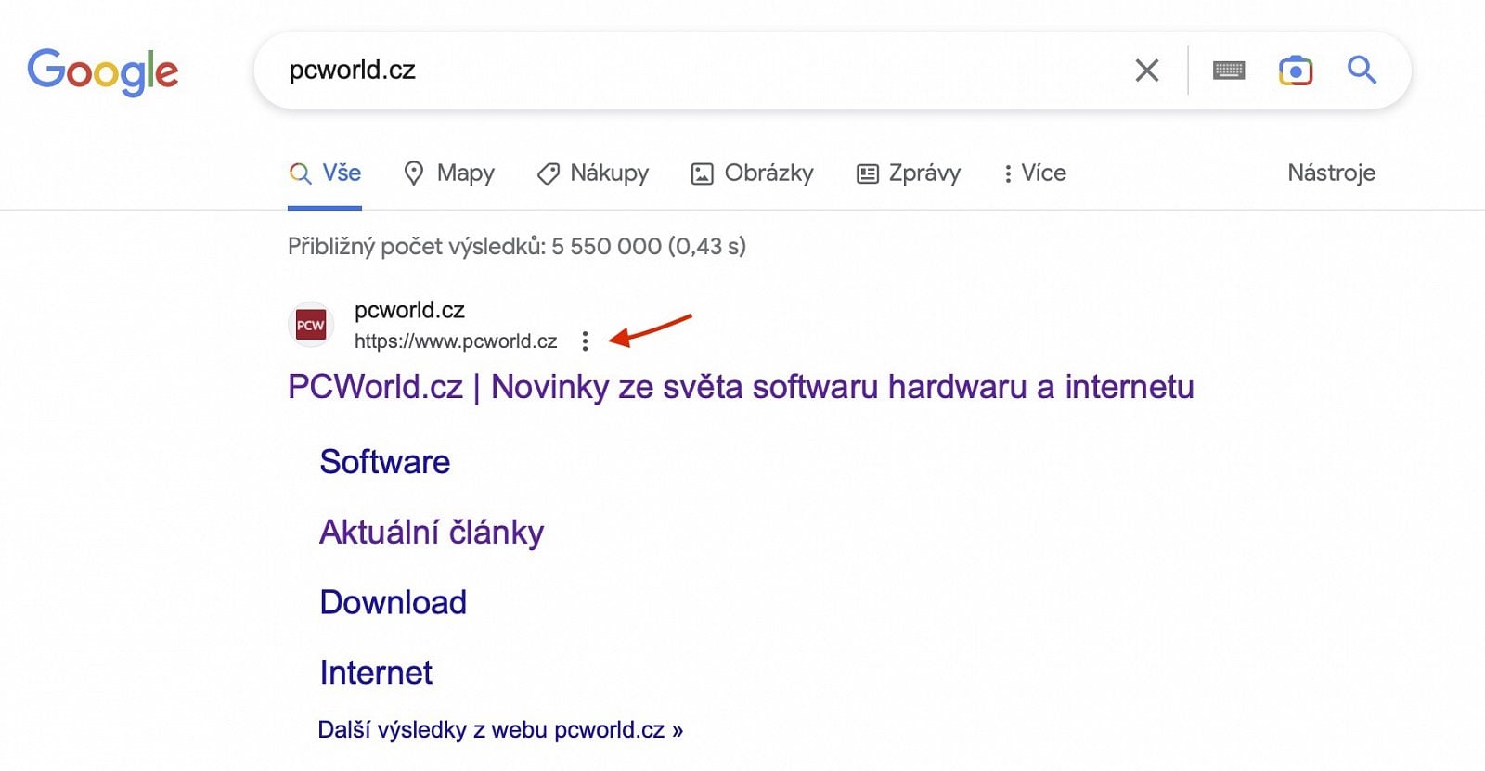Open the Aktuální články sitelink
1485x771 pixels.
432,533
